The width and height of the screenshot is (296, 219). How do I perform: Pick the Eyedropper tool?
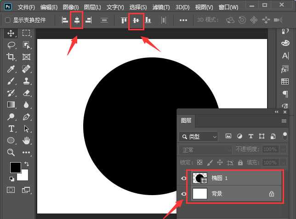(11, 69)
